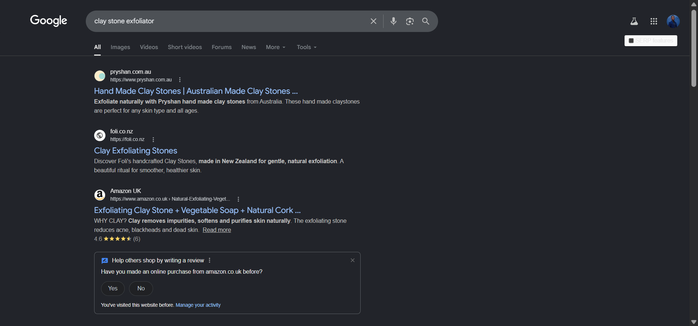The width and height of the screenshot is (698, 326).
Task: Select the All results tab
Action: [x=97, y=47]
